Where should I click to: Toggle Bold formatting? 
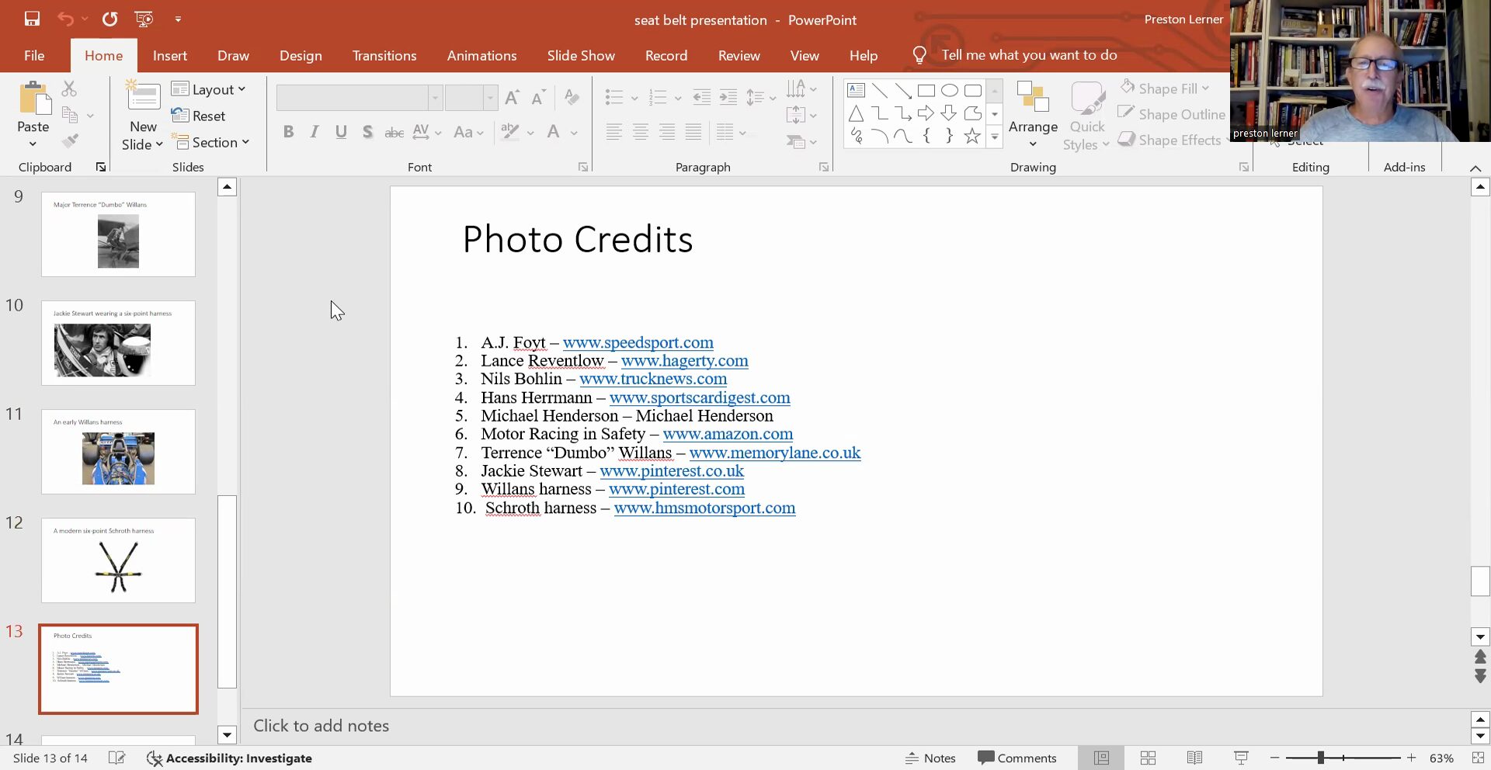click(x=288, y=132)
